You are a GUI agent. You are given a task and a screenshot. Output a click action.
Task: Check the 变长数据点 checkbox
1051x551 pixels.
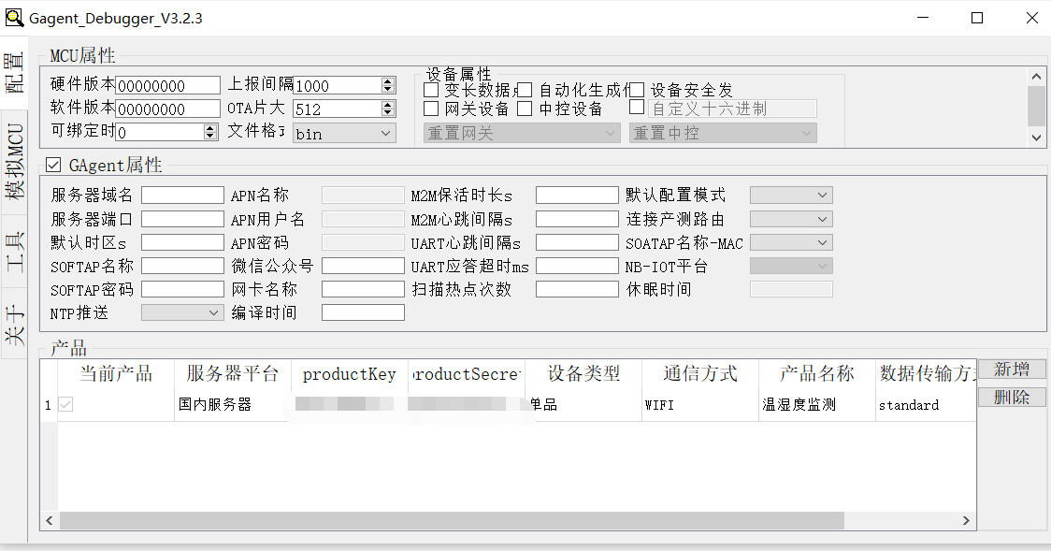[430, 90]
